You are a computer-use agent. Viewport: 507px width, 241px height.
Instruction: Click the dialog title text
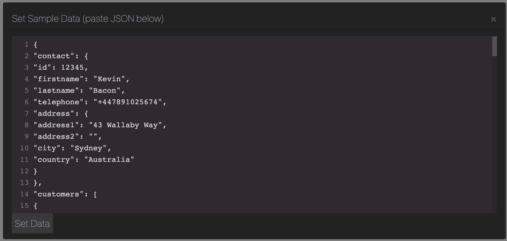(x=88, y=19)
